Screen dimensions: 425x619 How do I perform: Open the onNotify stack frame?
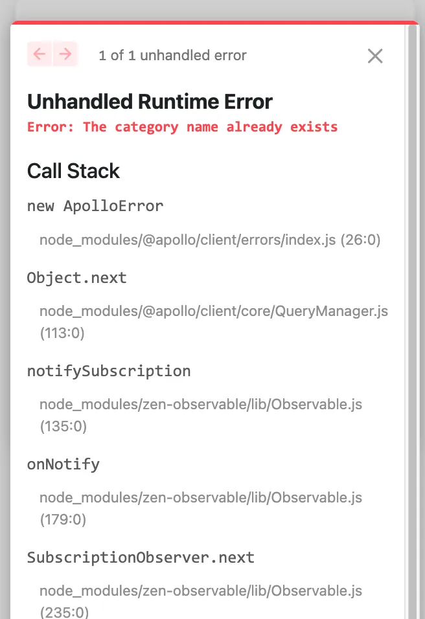point(63,465)
